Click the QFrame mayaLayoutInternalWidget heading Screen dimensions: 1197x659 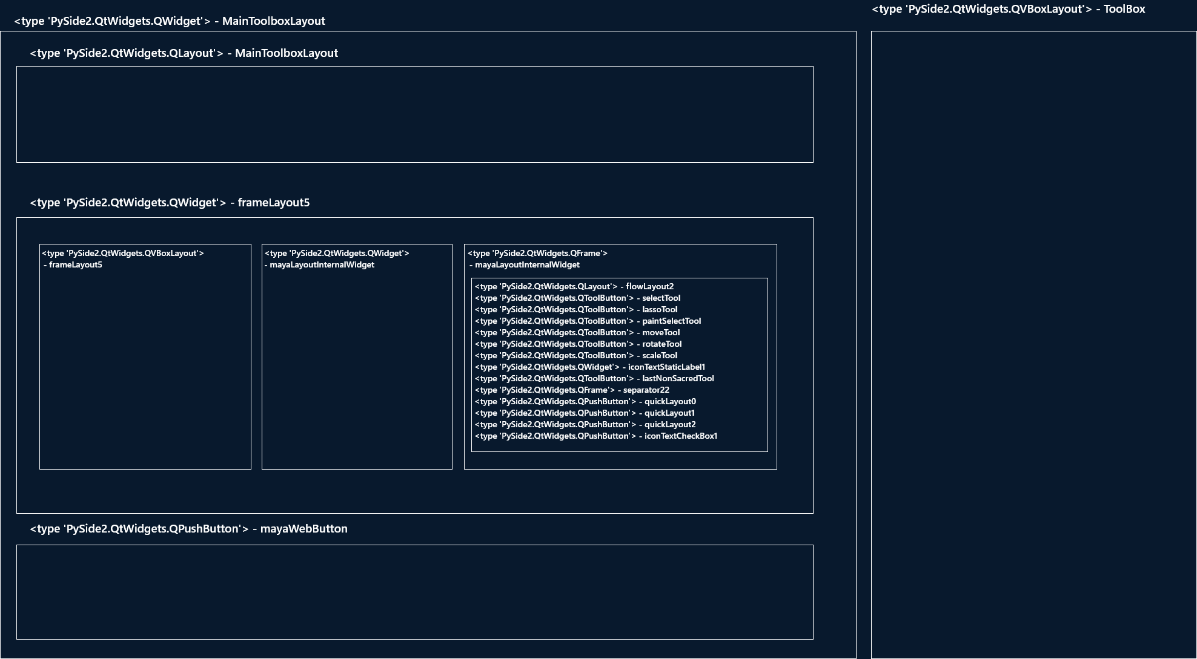537,259
